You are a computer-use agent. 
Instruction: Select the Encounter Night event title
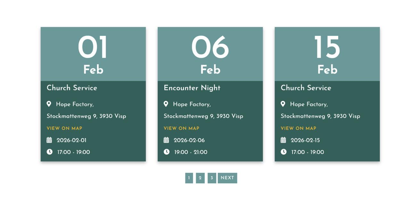coord(192,88)
